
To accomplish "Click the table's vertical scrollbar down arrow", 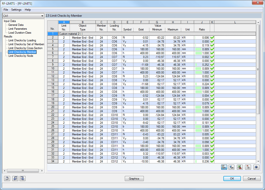I will coord(258,161).
